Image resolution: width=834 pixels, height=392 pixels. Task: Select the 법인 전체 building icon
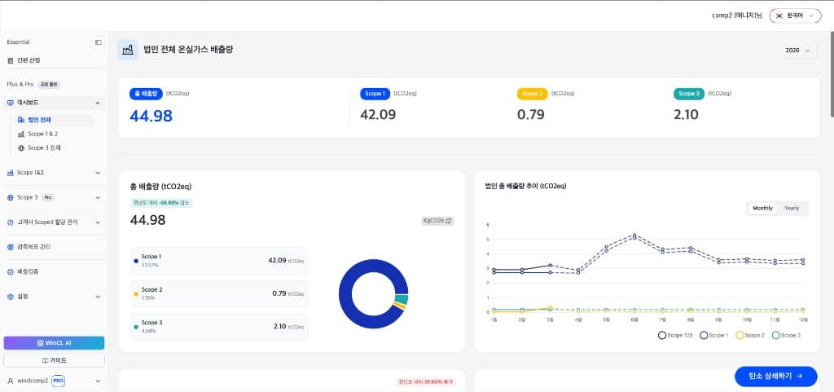tap(21, 120)
